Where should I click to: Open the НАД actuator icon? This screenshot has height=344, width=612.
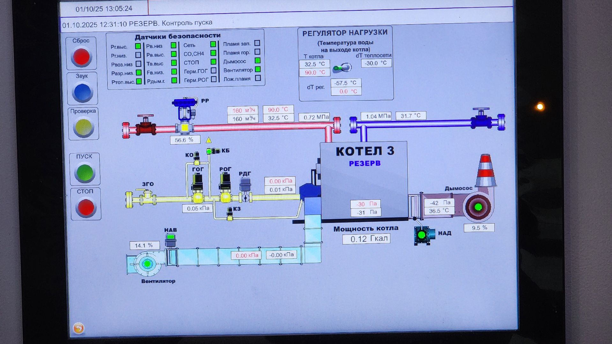click(422, 235)
